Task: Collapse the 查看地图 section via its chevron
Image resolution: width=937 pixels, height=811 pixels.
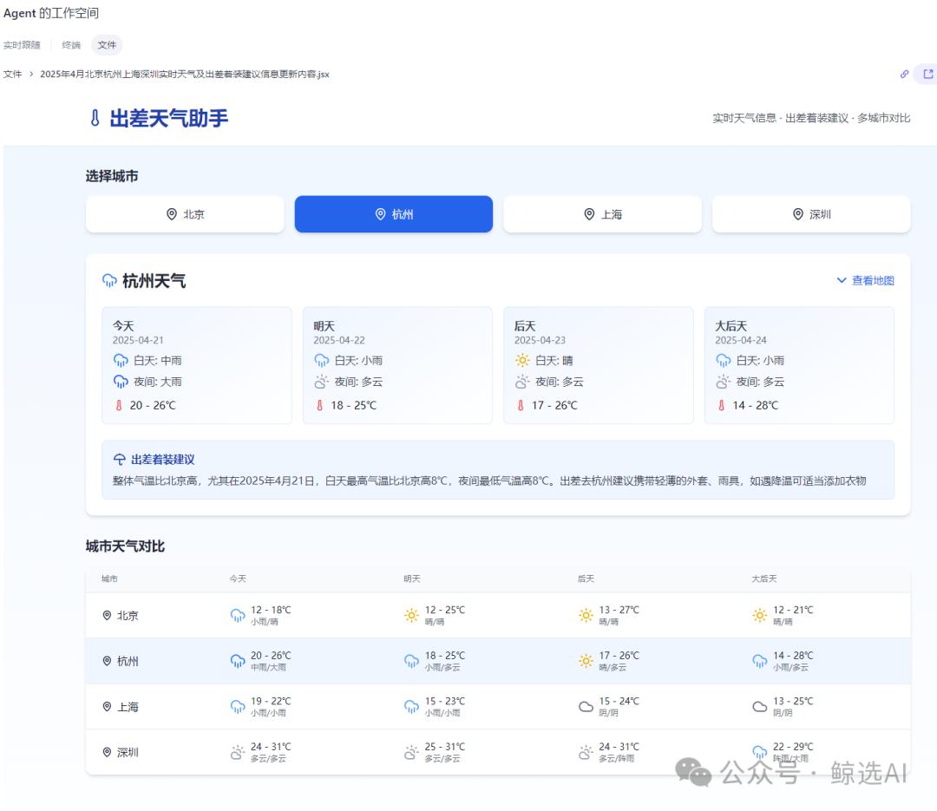Action: tap(841, 280)
